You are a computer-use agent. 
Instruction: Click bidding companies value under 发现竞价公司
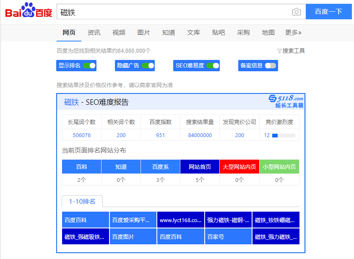tap(239, 135)
